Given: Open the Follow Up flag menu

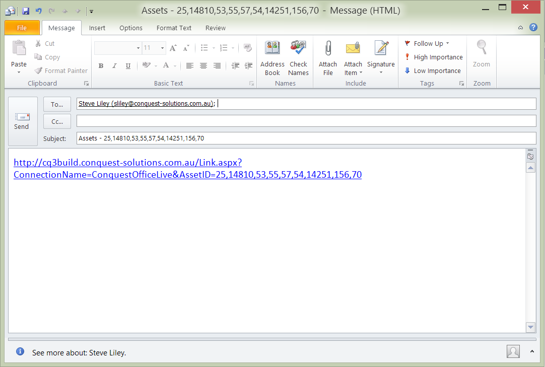Looking at the screenshot, I should (427, 43).
